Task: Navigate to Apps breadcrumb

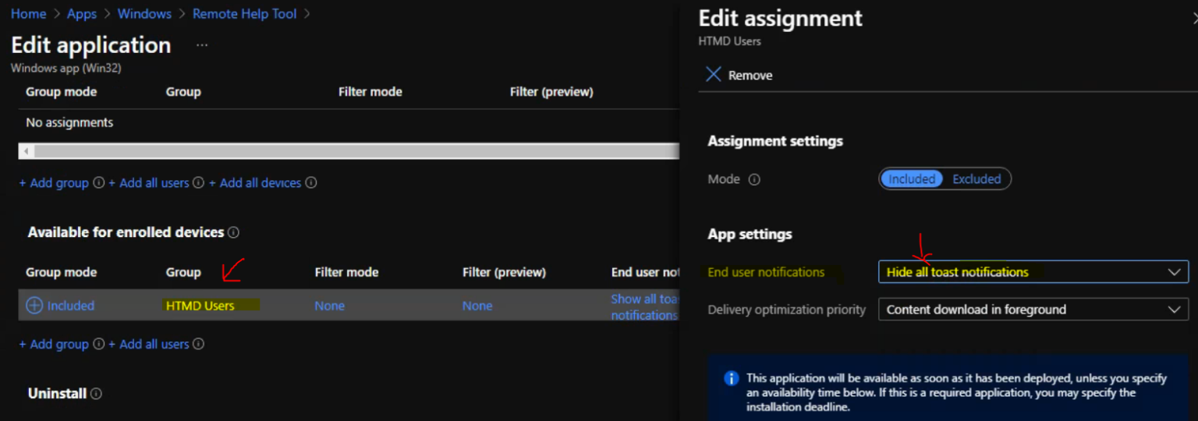Action: [x=82, y=14]
